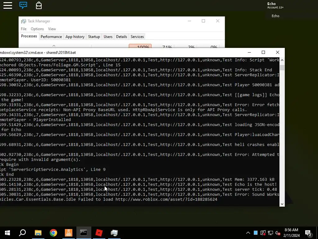Image resolution: width=318 pixels, height=239 pixels.
Task: Switch to the Details tab
Action: pos(121,37)
